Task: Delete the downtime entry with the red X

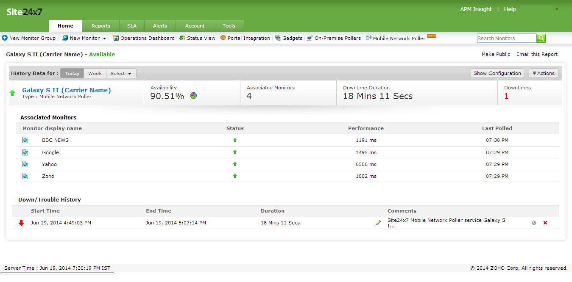Action: (x=545, y=223)
